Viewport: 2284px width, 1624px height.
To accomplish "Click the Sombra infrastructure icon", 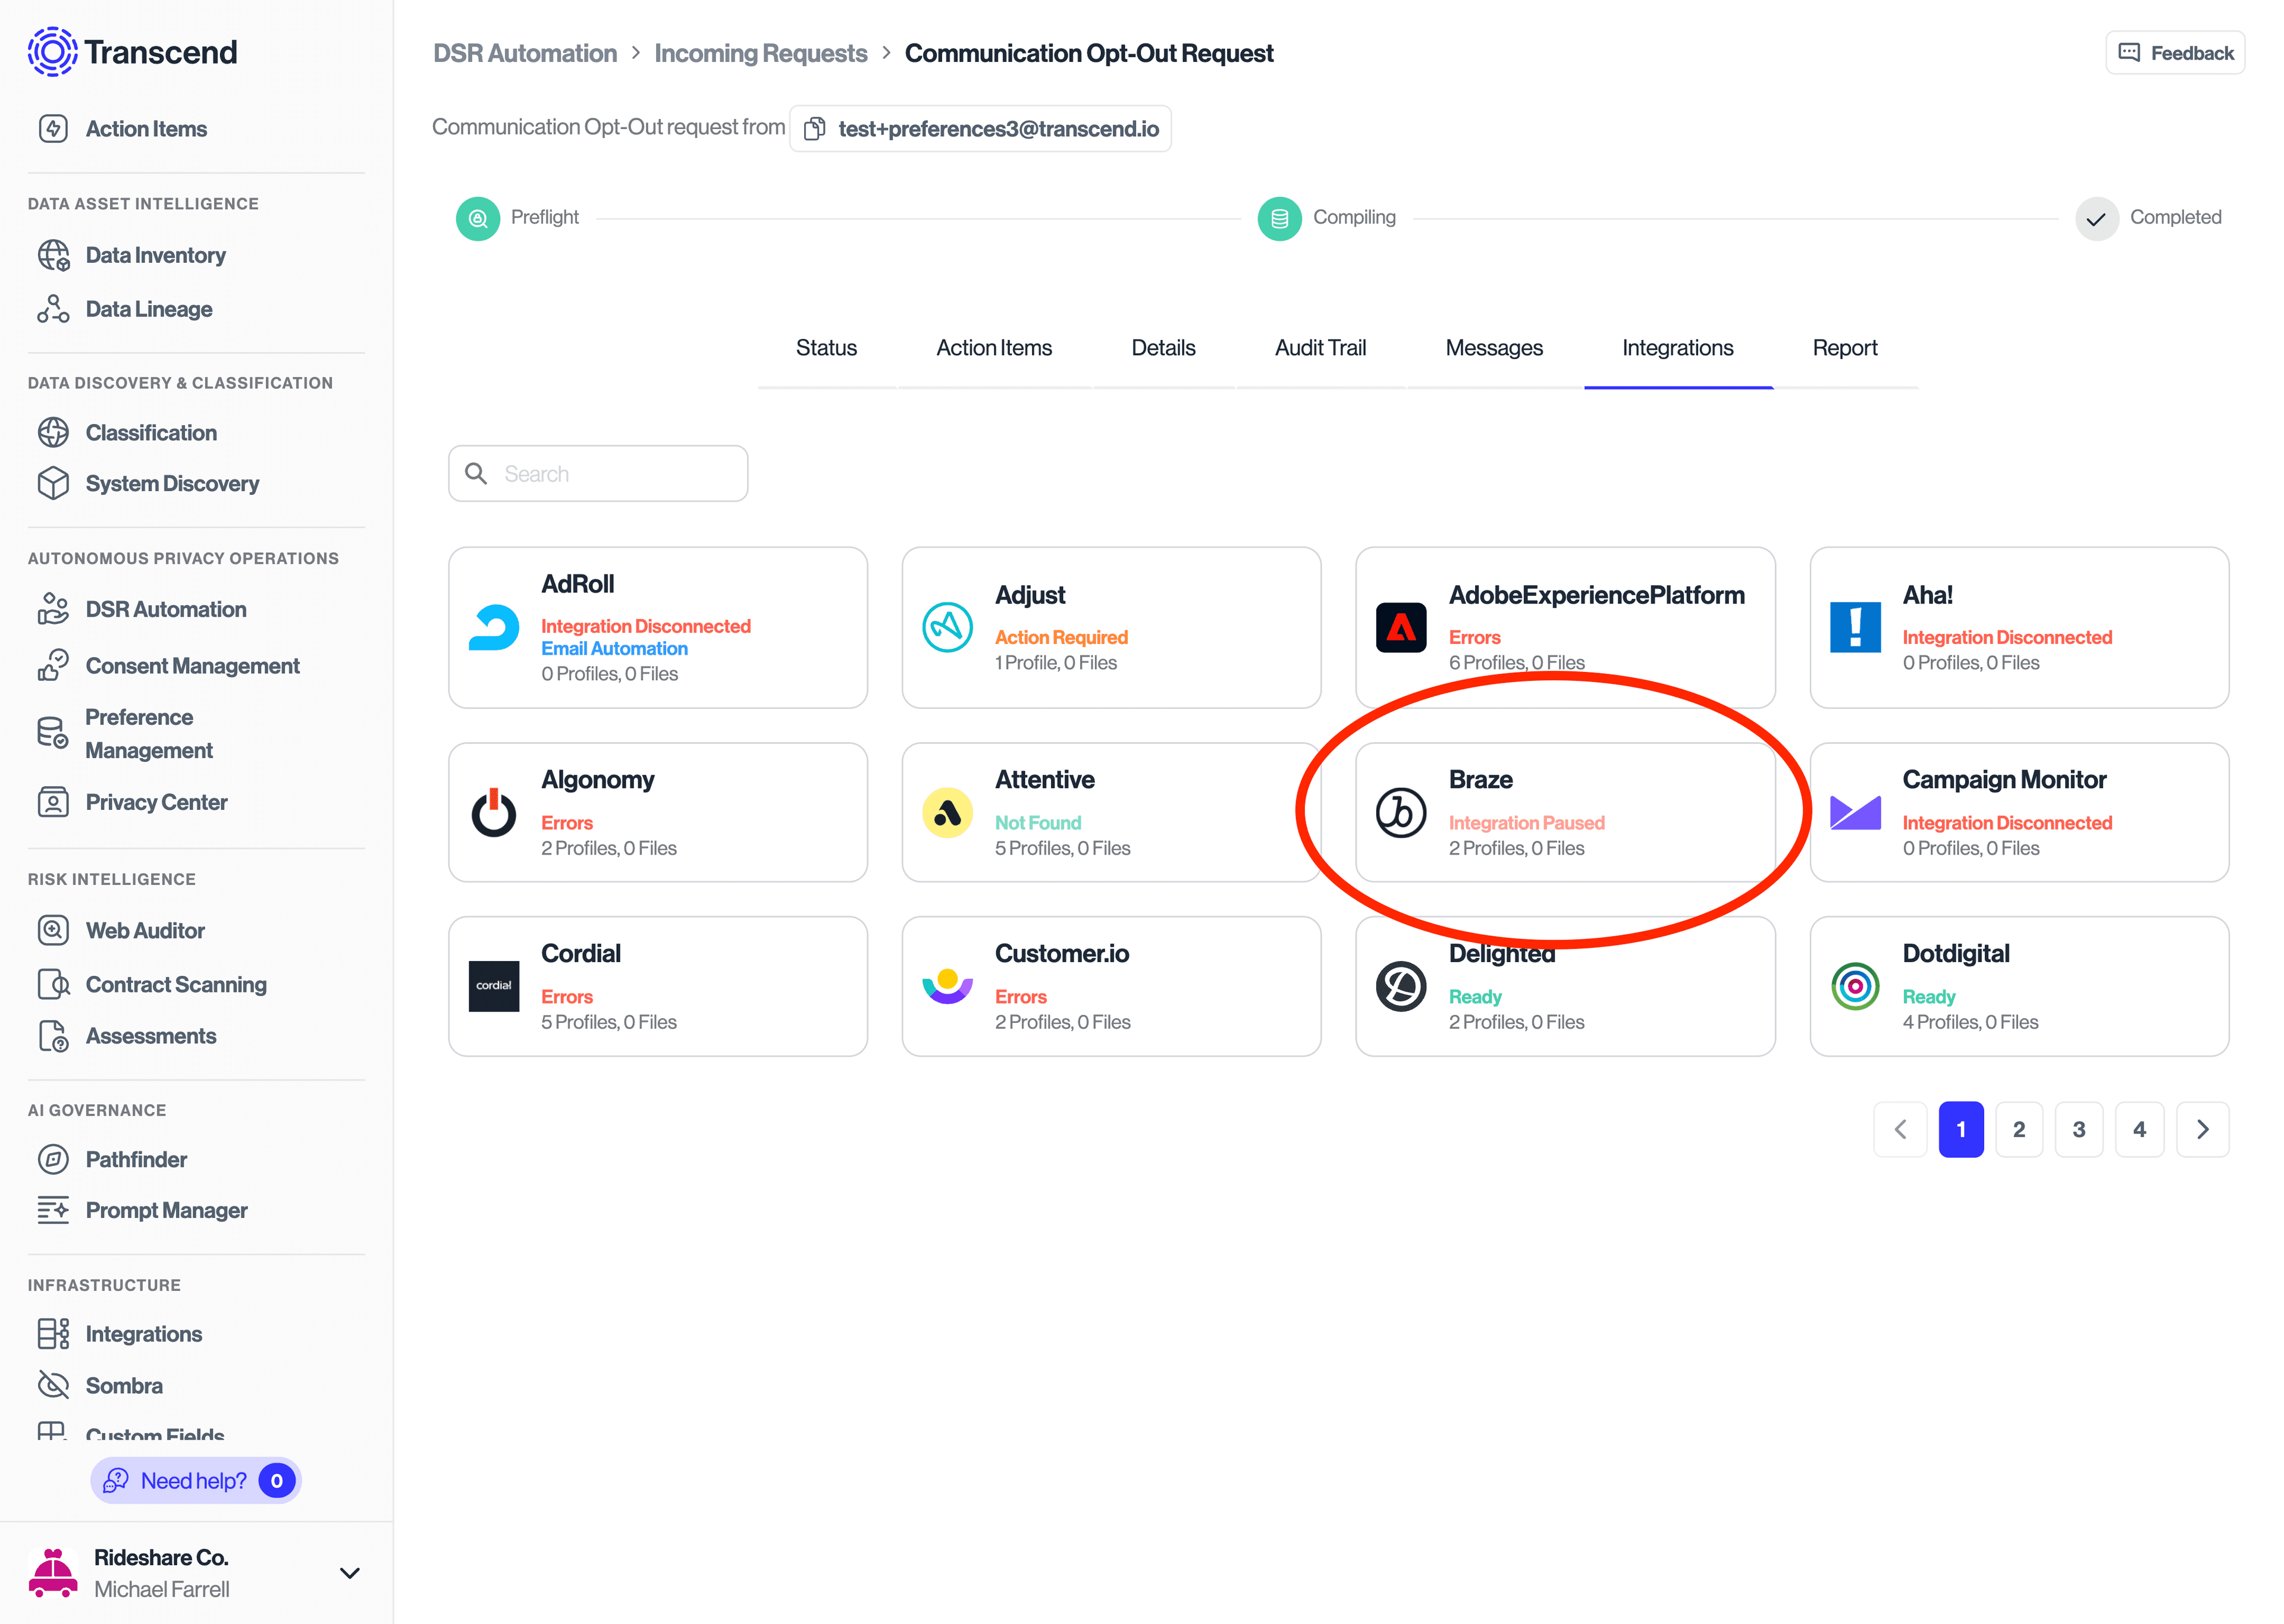I will click(x=53, y=1385).
